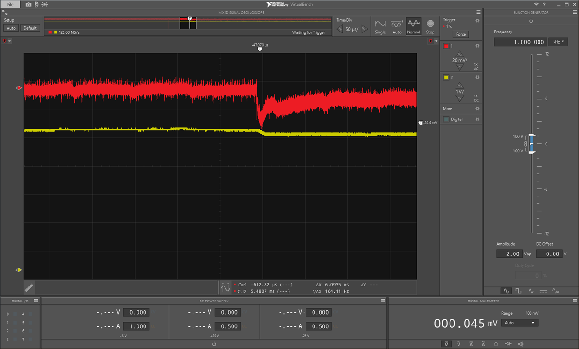This screenshot has width=579, height=349.
Task: Open the Digital Multimeter hamburger menu
Action: 575,301
